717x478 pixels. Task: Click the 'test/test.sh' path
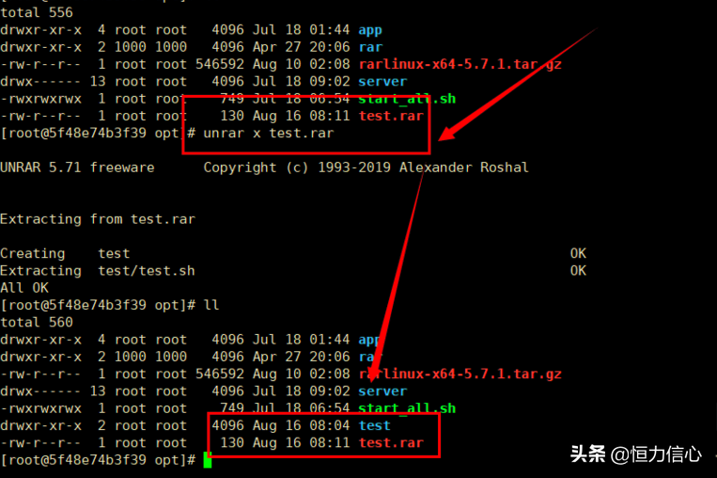[x=147, y=271]
